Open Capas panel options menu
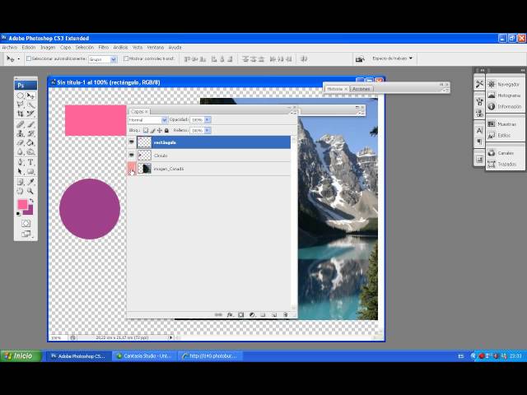The image size is (527, 395). 294,114
